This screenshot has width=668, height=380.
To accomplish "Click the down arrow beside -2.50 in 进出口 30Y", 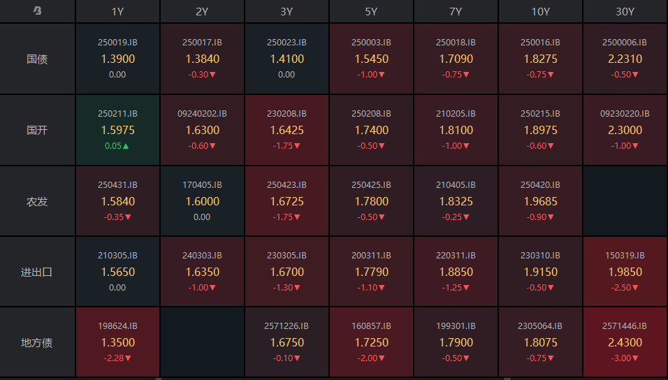I will (636, 288).
